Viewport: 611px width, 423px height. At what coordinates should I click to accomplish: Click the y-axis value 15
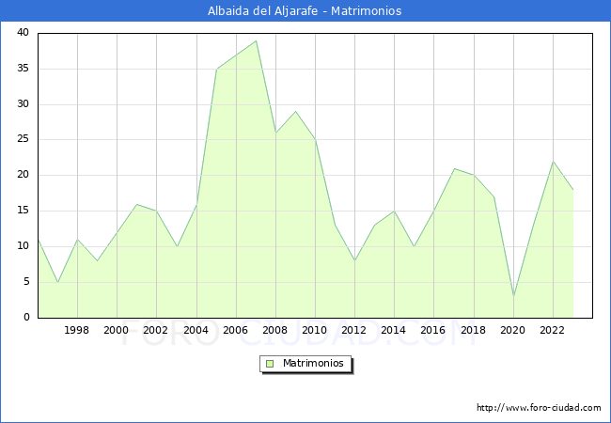coord(23,211)
